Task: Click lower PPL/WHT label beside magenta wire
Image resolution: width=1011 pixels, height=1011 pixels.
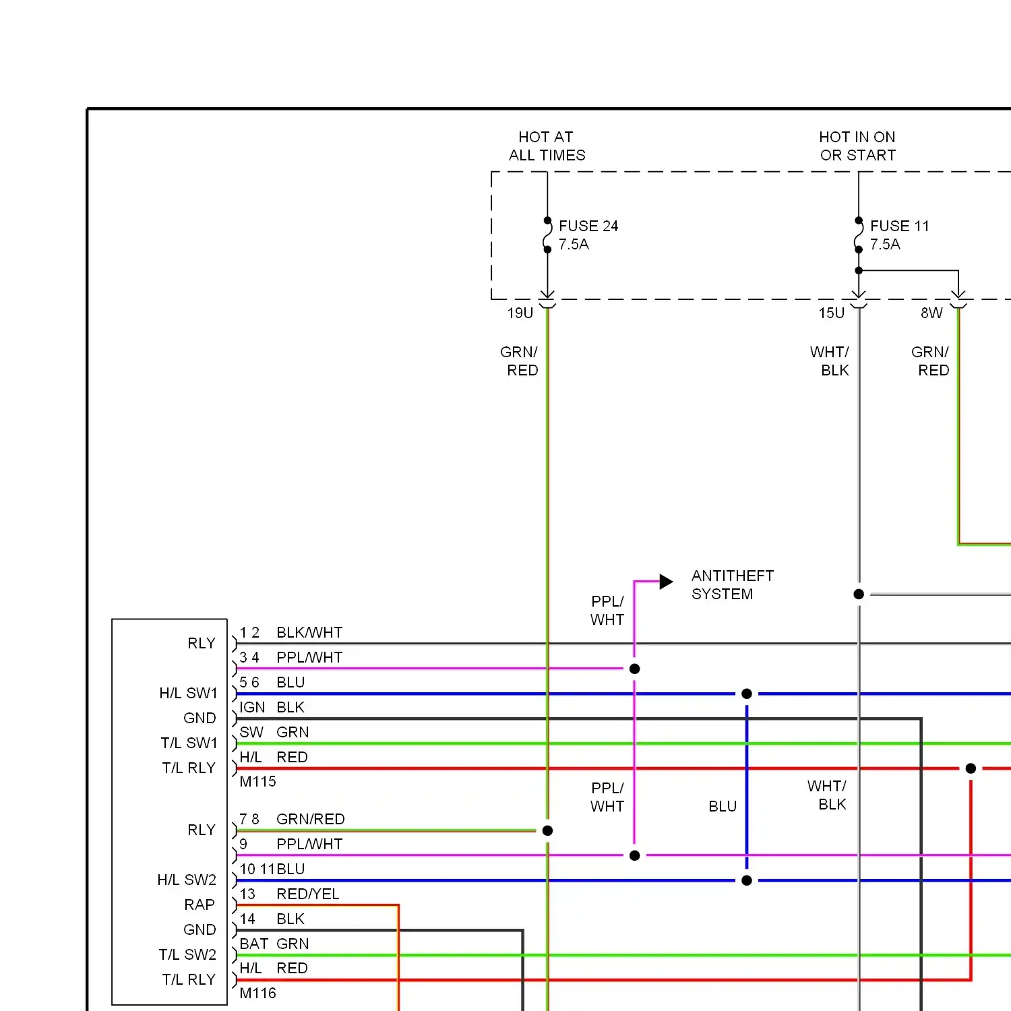Action: tap(607, 797)
